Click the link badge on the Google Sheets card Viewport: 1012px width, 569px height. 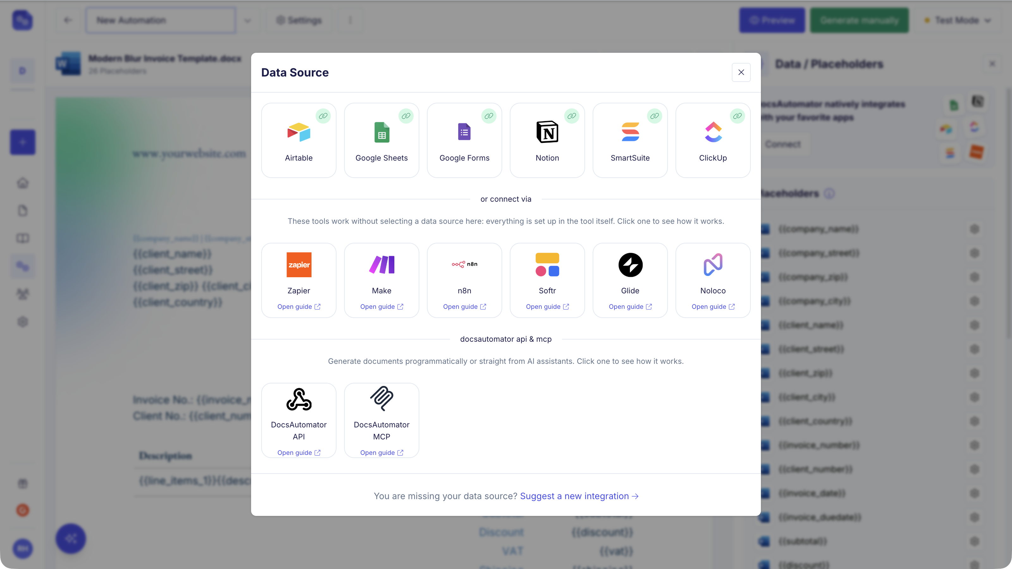pos(406,116)
